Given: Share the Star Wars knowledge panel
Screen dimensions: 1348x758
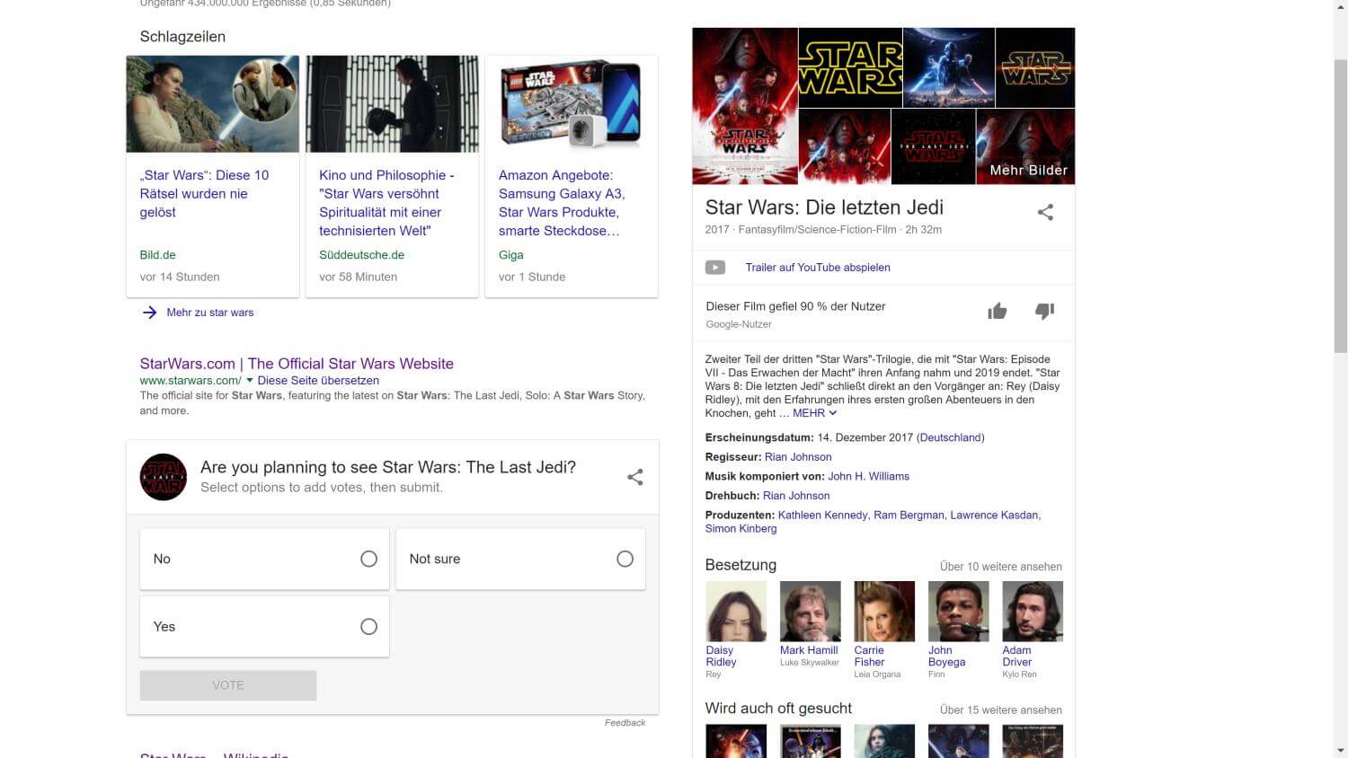Looking at the screenshot, I should (1045, 213).
